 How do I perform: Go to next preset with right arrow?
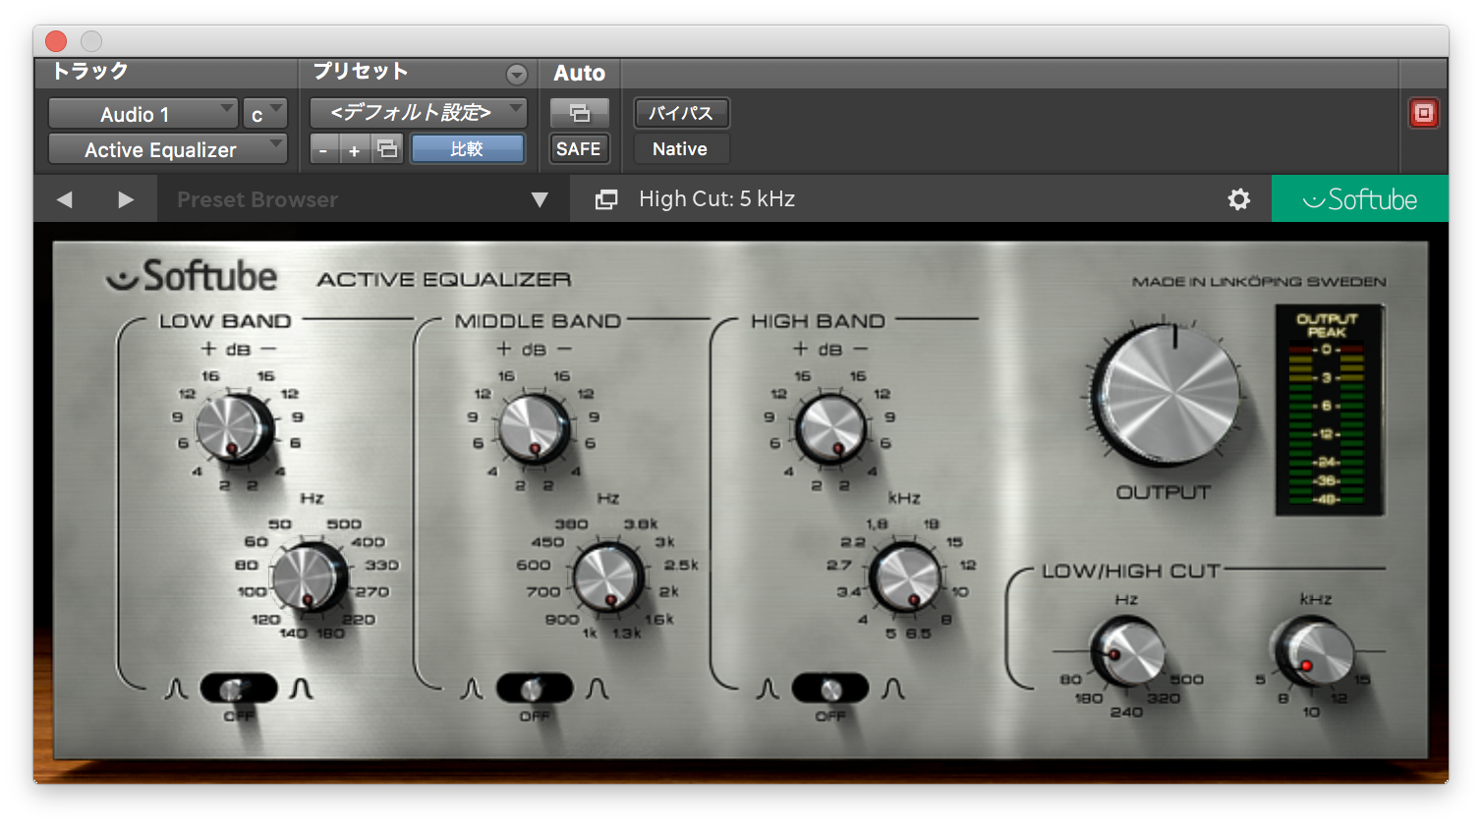tap(126, 198)
